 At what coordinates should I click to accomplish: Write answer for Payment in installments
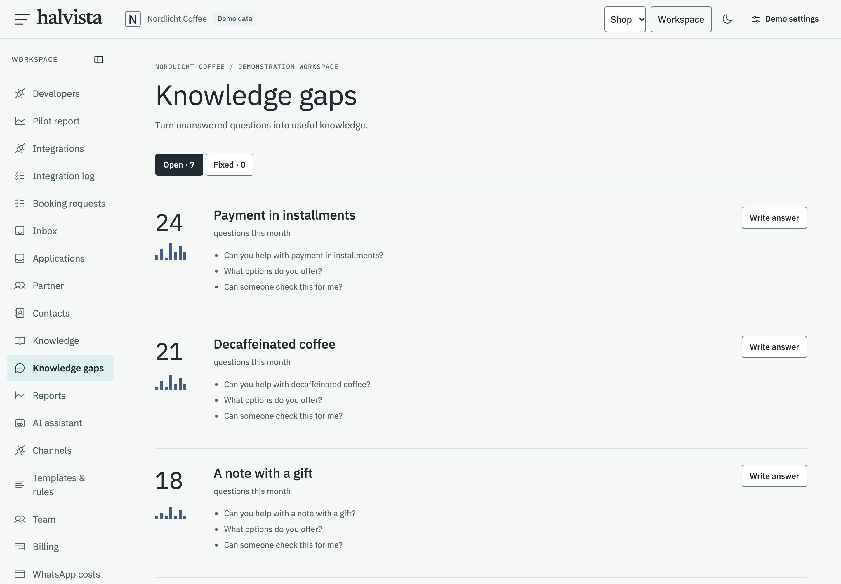[774, 218]
